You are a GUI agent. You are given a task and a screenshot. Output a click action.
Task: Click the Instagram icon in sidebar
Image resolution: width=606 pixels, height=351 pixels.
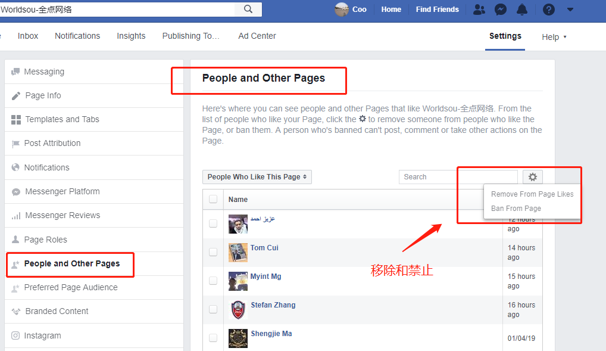pos(15,336)
